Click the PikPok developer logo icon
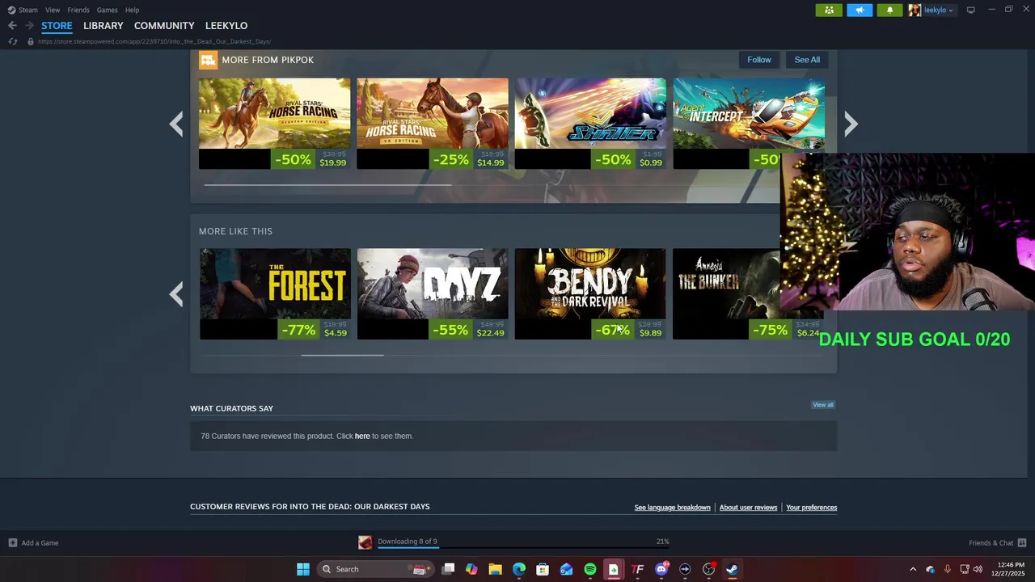The width and height of the screenshot is (1035, 582). pos(208,60)
